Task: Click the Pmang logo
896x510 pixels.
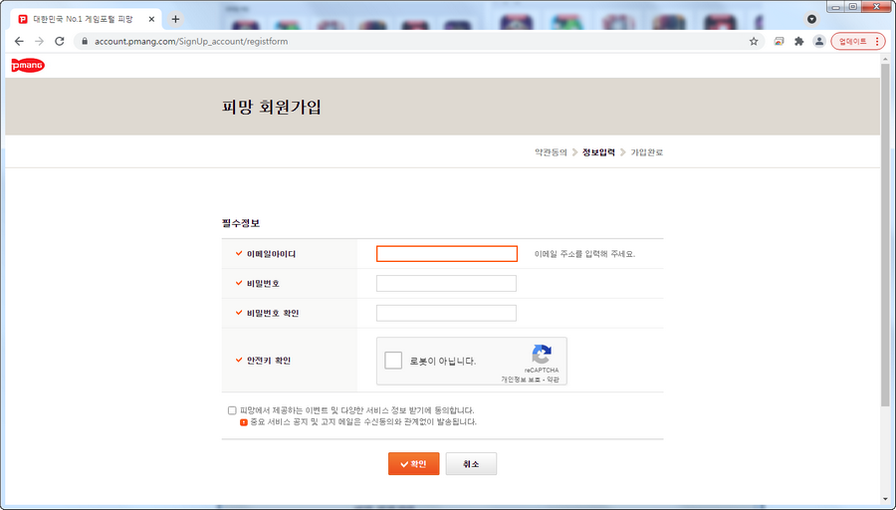Action: pos(28,65)
